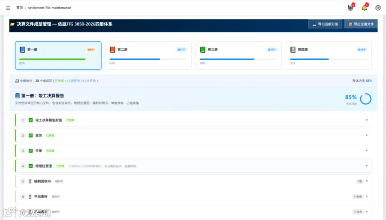Select the 第一册 volume tab

click(58, 55)
